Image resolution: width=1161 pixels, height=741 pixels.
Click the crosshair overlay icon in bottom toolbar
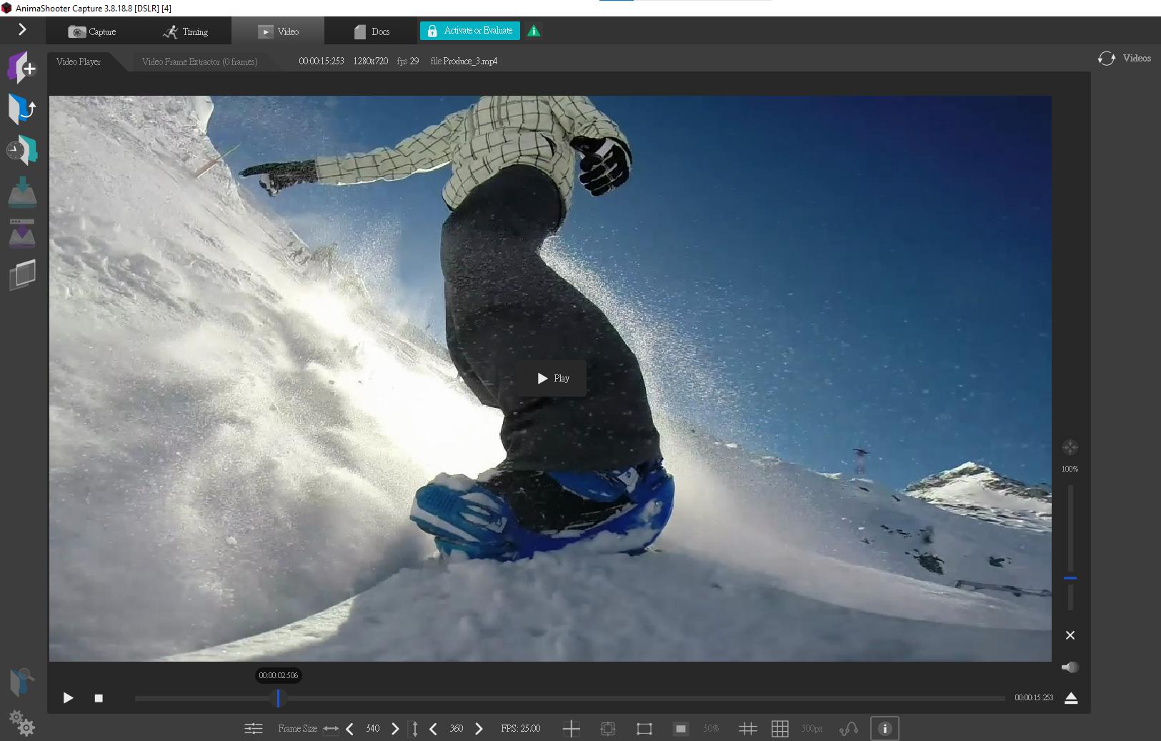571,728
